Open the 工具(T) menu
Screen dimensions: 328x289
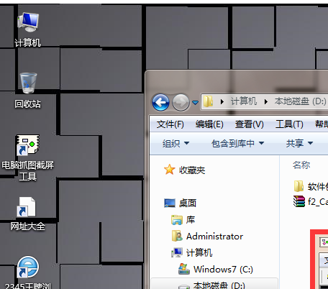(x=289, y=124)
